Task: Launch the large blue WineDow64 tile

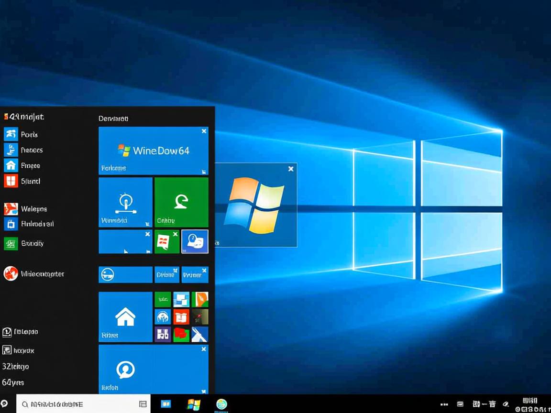Action: tap(153, 151)
